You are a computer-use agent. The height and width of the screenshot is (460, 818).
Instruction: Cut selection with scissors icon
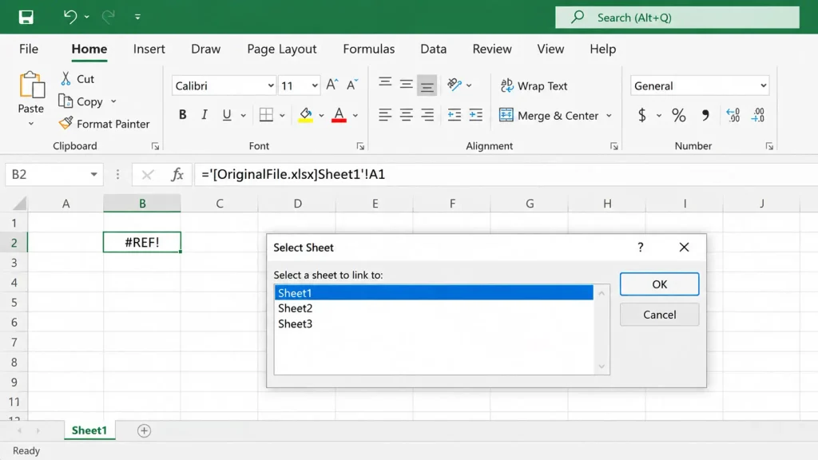(66, 79)
